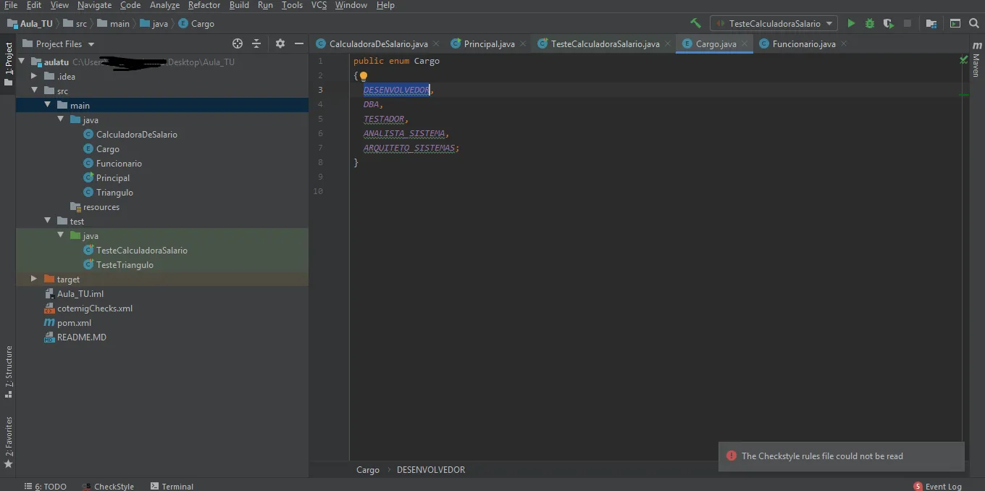Switch to the Funcionario.java tab

click(803, 44)
